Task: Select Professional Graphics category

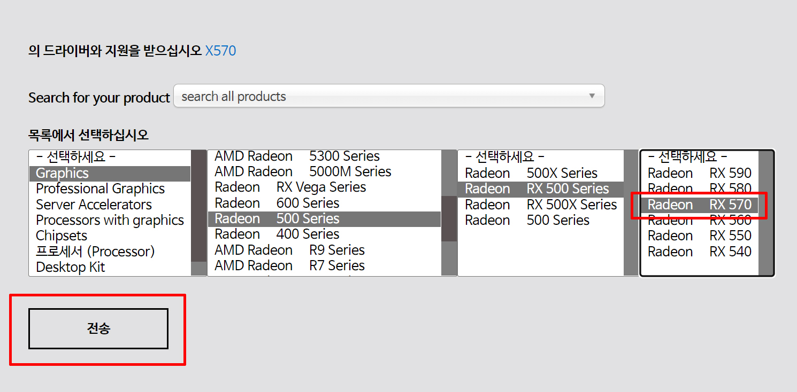Action: coord(110,189)
